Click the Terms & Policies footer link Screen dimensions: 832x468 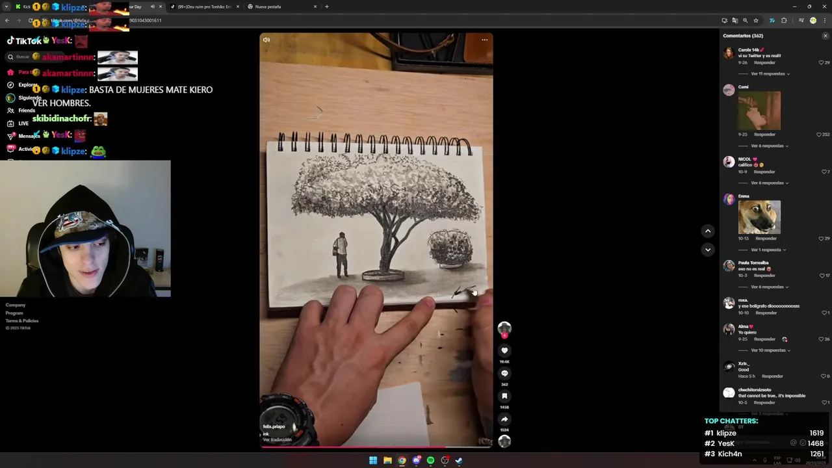pos(22,320)
